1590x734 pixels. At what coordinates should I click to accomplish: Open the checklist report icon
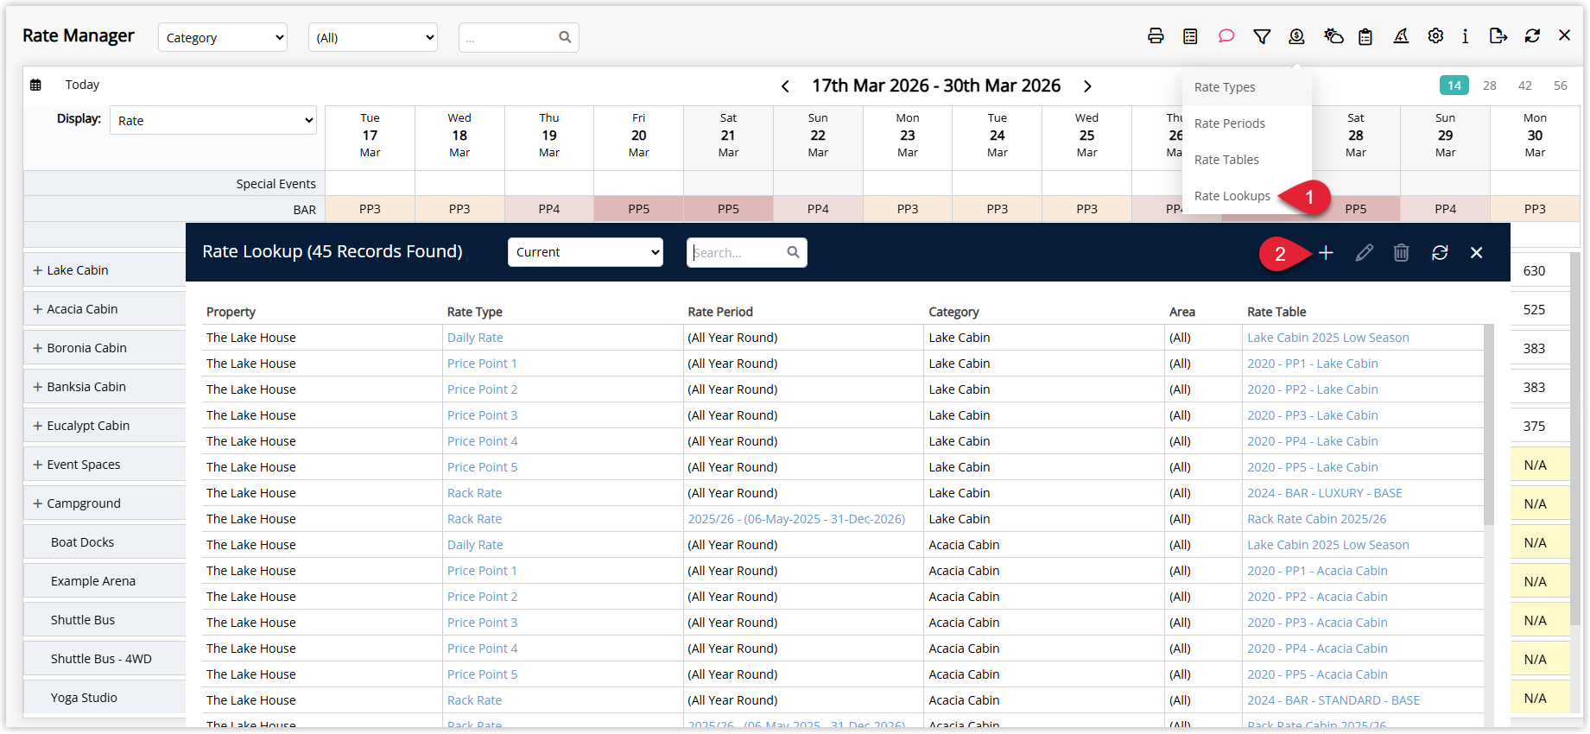pos(1190,36)
